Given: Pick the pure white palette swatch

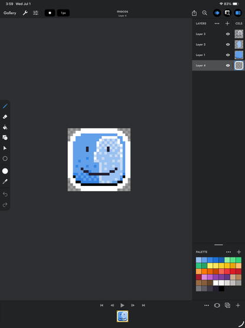Looking at the screenshot, I should click(216, 283).
